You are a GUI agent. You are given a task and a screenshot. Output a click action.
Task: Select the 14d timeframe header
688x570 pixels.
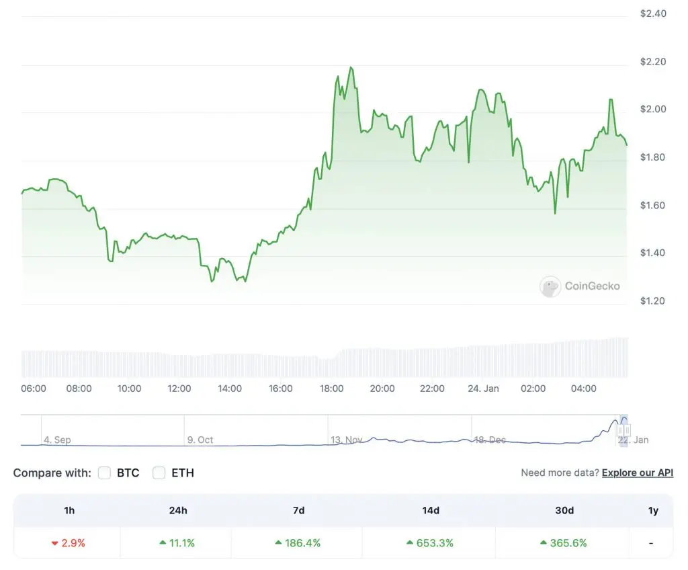(431, 511)
